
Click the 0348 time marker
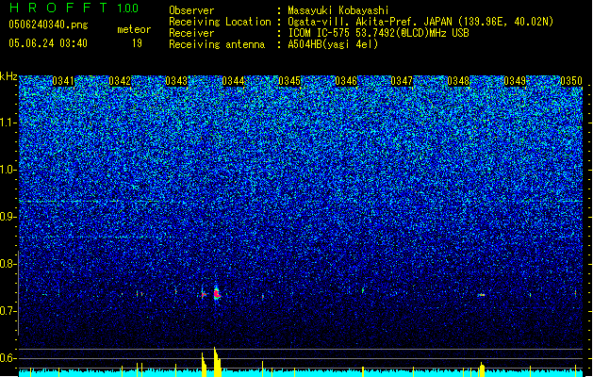pos(458,81)
